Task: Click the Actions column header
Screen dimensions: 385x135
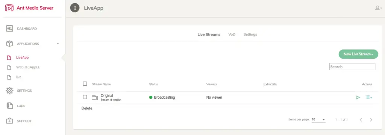Action: [367, 84]
